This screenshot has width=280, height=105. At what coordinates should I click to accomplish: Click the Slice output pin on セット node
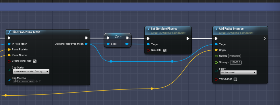pyautogui.click(x=127, y=44)
